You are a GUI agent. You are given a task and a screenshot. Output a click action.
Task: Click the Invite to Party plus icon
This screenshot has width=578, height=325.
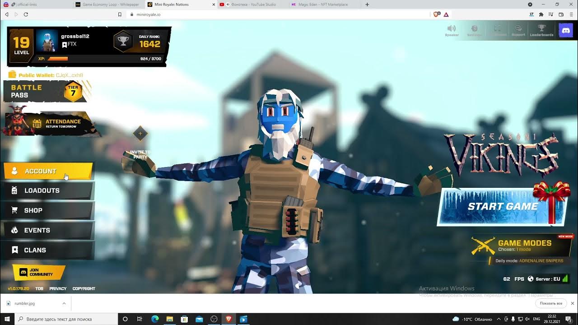[140, 134]
